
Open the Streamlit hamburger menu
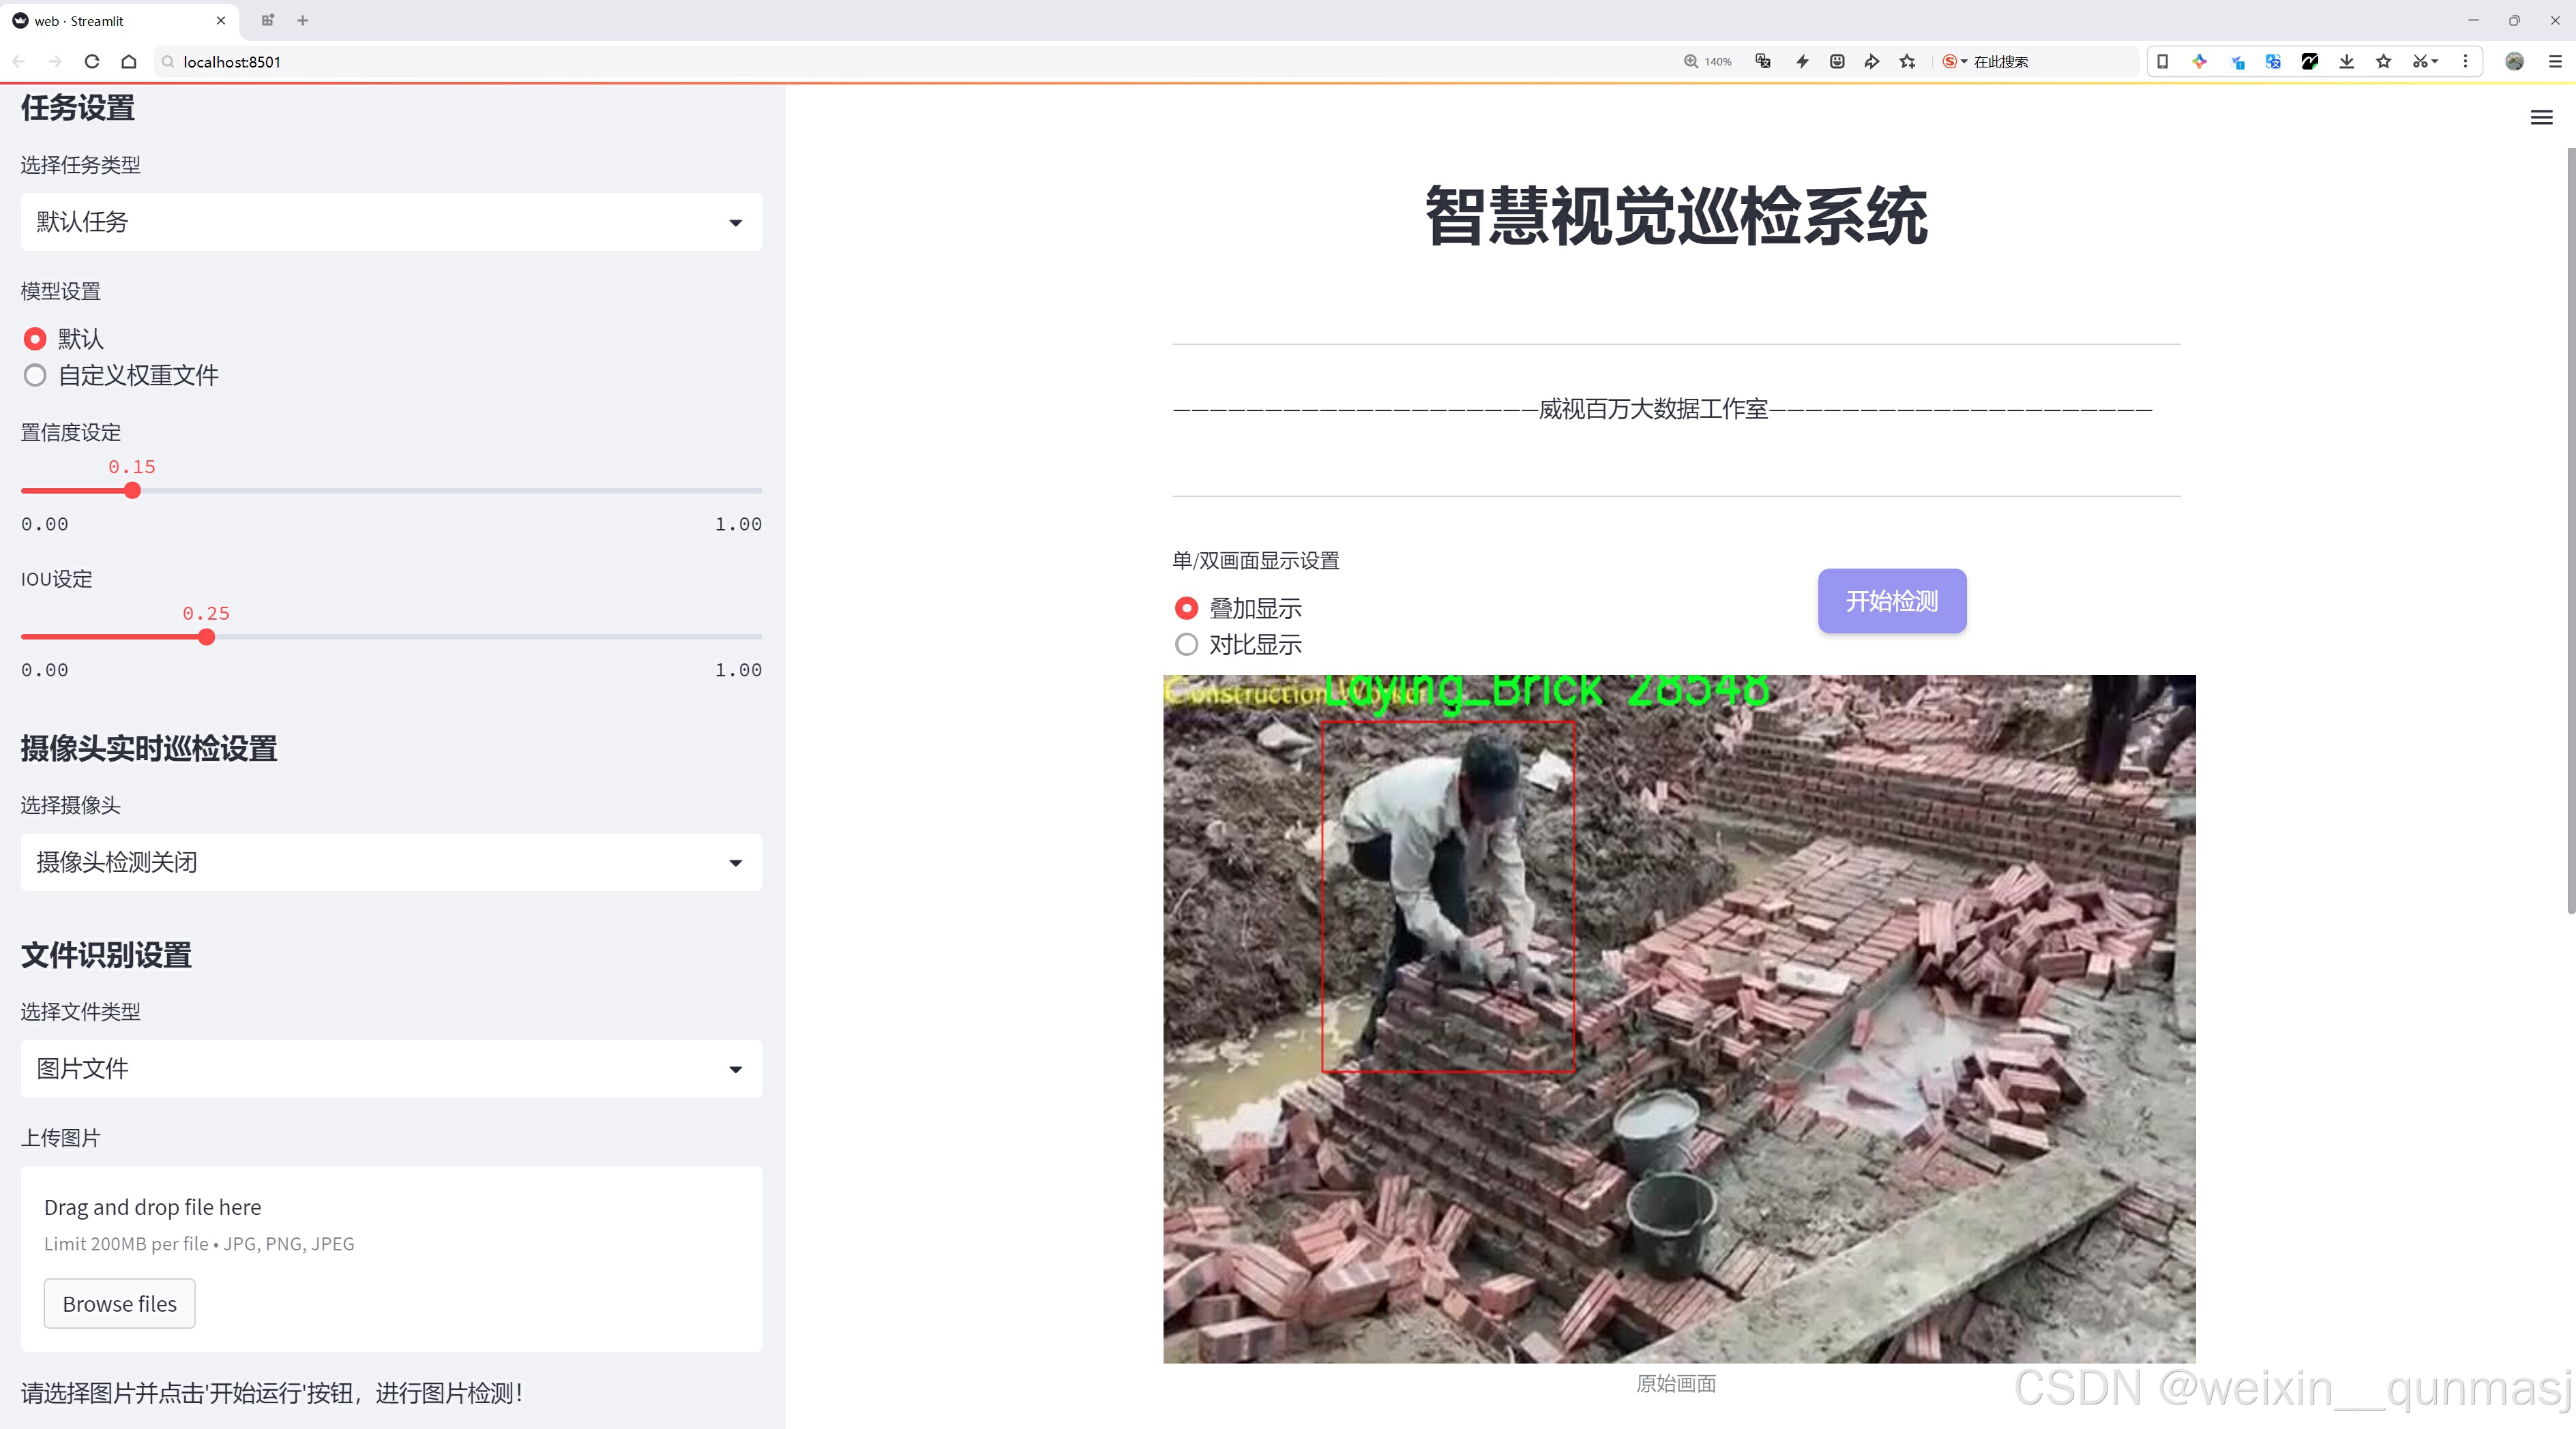[2541, 118]
